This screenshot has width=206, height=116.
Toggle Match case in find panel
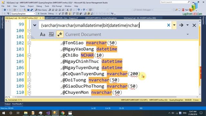42,34
